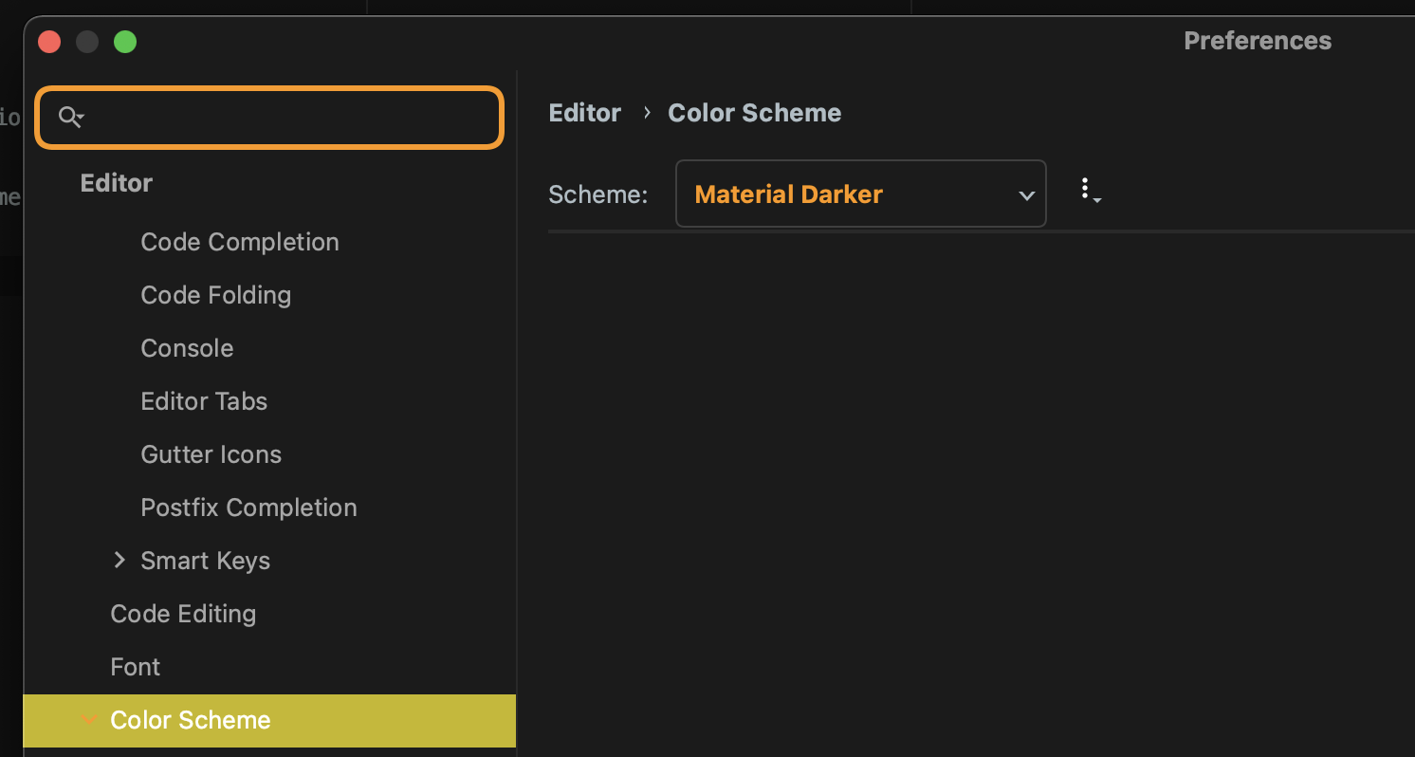The image size is (1415, 757).
Task: Click the search magnifier icon in settings sidebar
Action: pyautogui.click(x=69, y=116)
